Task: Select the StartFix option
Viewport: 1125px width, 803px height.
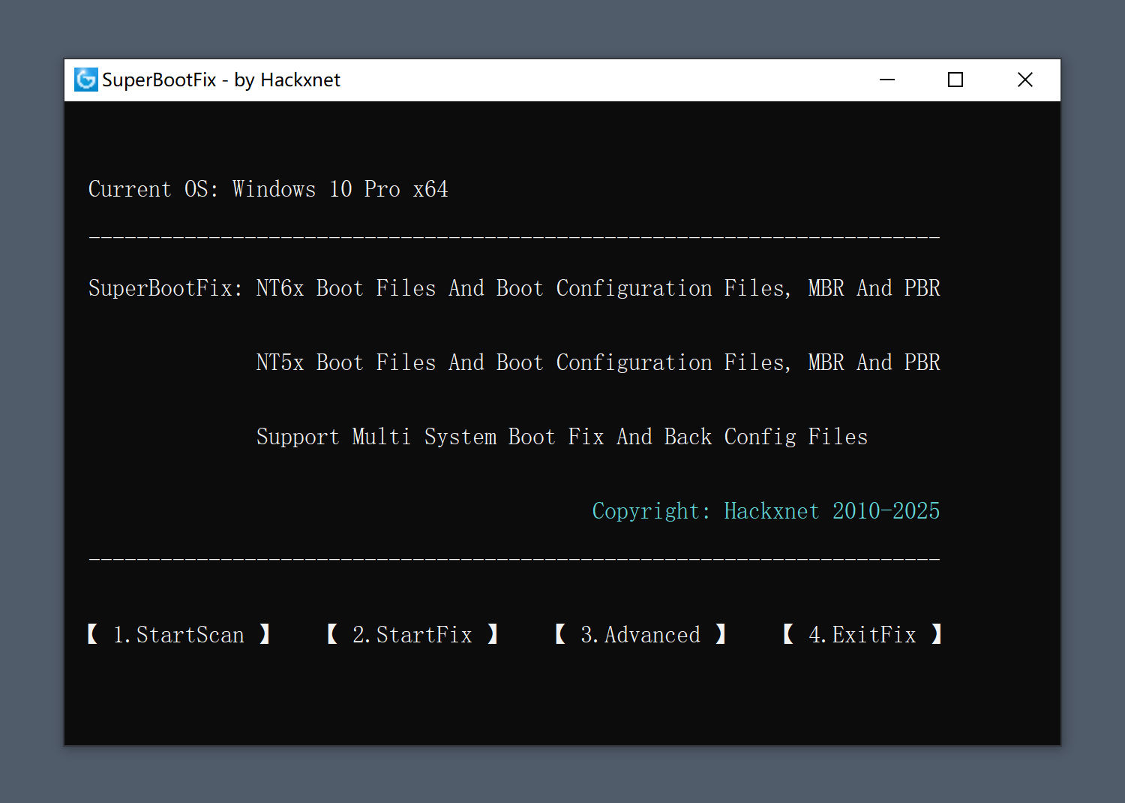Action: [x=412, y=634]
